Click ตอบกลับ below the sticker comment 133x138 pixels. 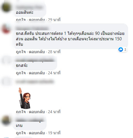[x=37, y=112]
